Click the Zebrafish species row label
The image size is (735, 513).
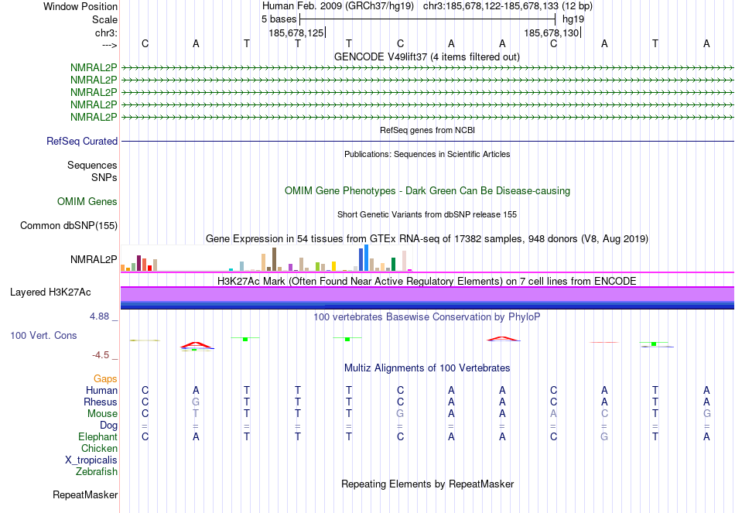[x=97, y=471]
